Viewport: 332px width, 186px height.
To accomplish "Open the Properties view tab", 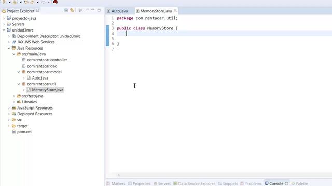I will coord(140,184).
